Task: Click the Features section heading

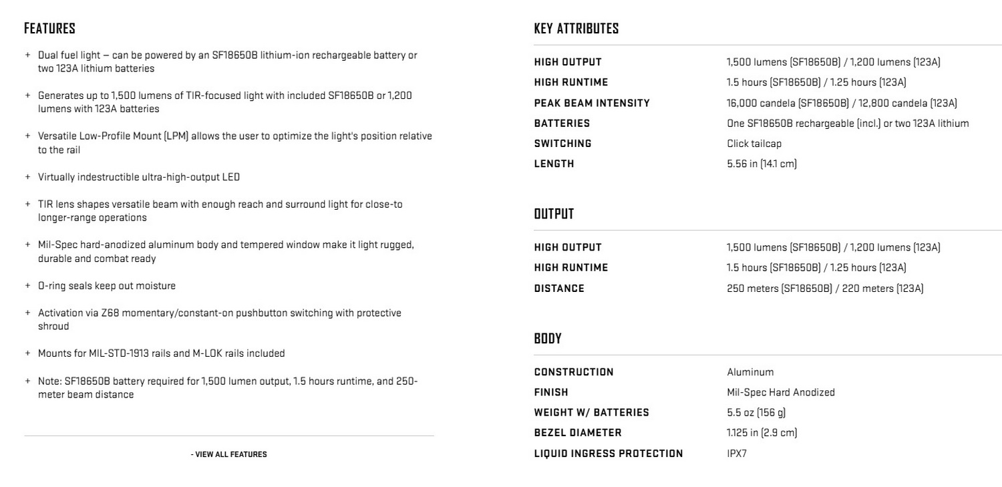Action: [x=49, y=29]
